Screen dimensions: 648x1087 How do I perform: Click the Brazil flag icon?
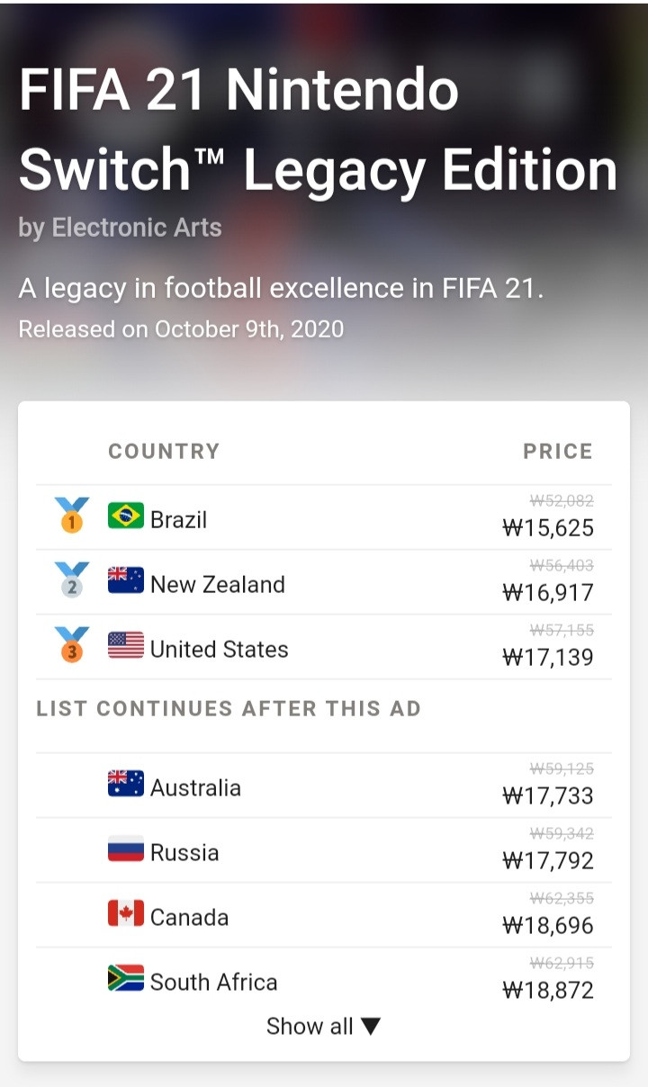(x=126, y=517)
